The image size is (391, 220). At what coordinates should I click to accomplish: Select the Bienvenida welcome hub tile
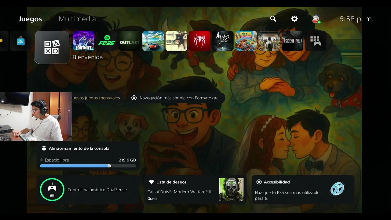click(x=52, y=47)
